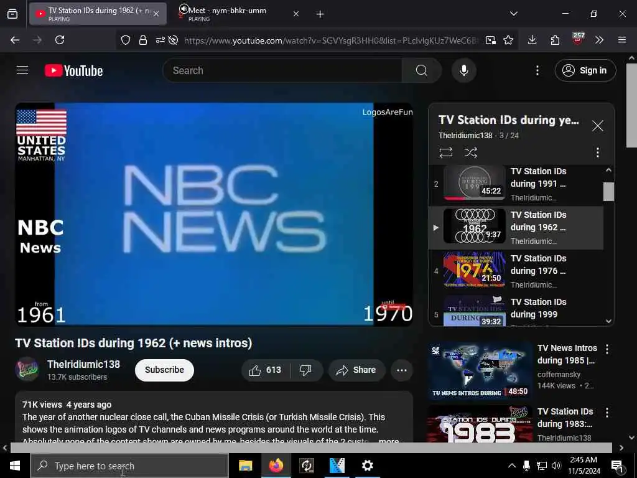Open TV News Intros during 1985 thumbnail
Screen dimensions: 637x478
pos(480,370)
